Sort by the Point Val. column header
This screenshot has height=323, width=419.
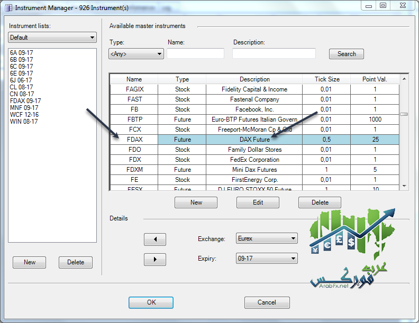[x=375, y=79]
